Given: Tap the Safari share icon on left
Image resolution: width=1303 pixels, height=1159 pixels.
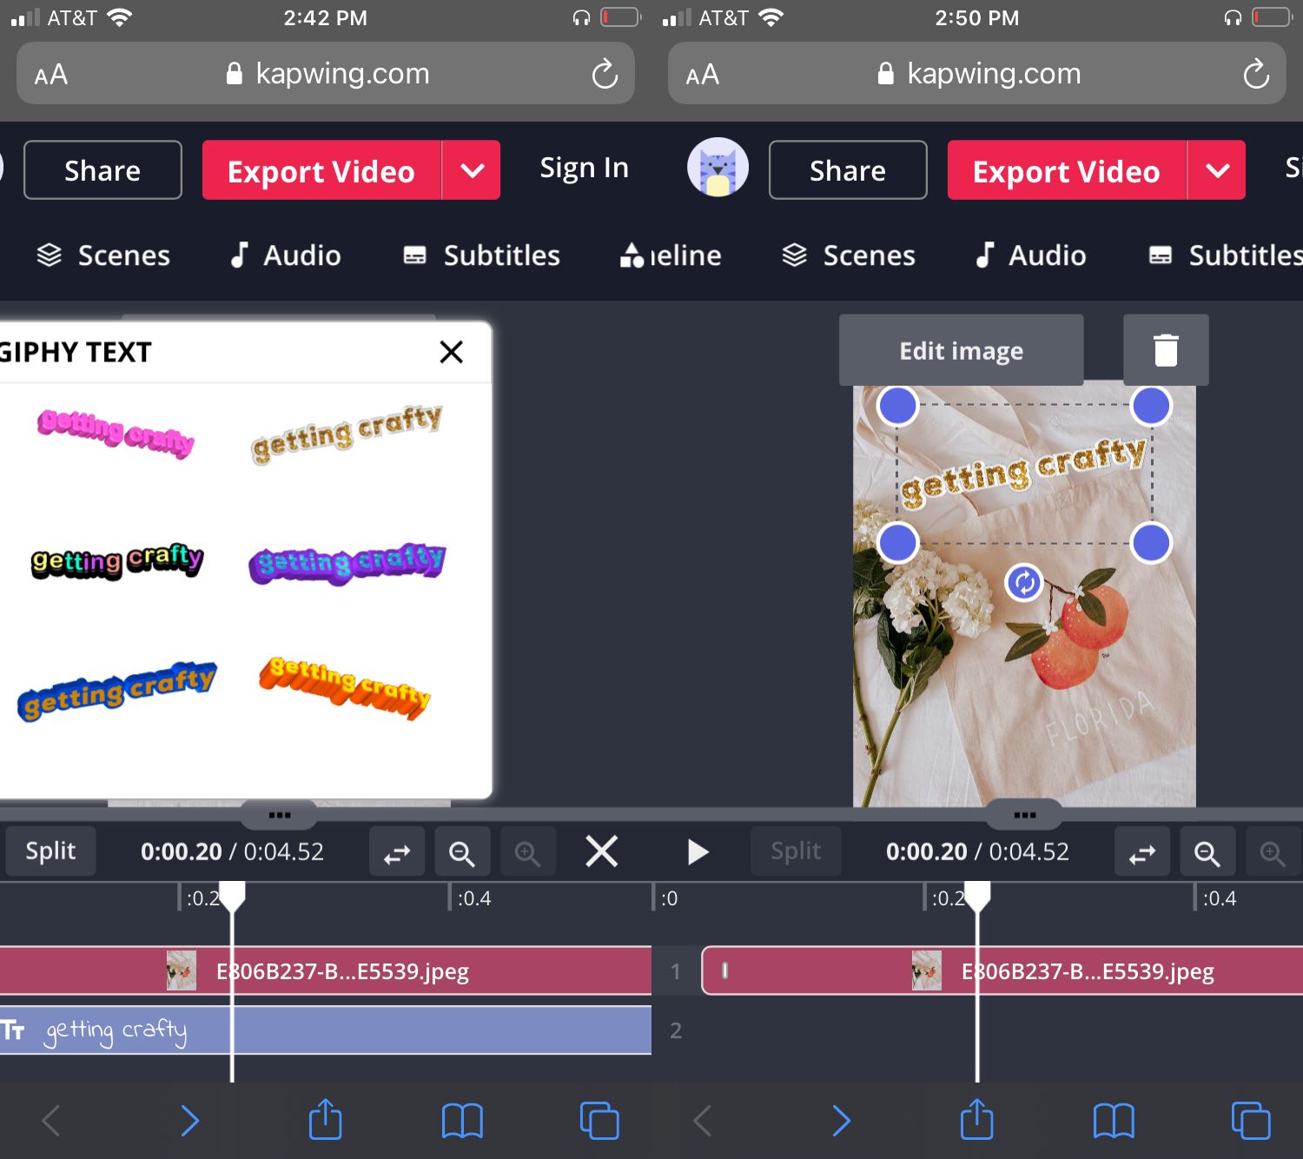Looking at the screenshot, I should (326, 1119).
